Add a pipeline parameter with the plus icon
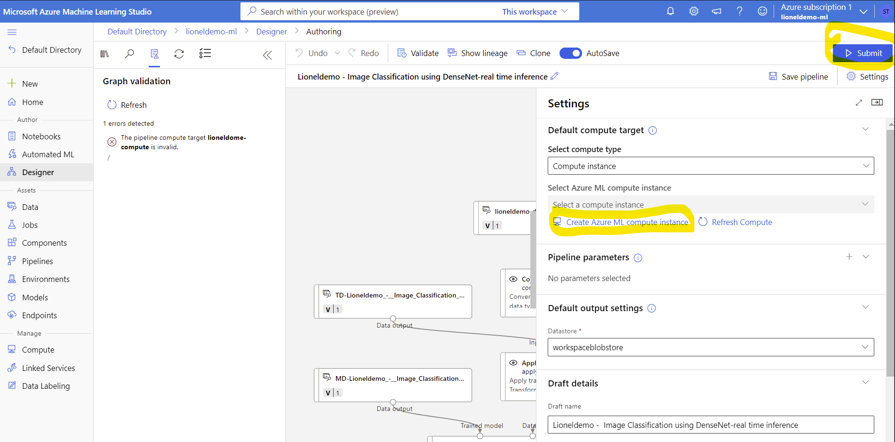The height and width of the screenshot is (442, 895). tap(849, 257)
